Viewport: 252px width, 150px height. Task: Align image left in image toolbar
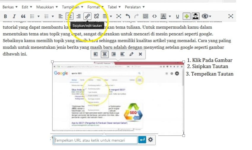tap(96, 54)
